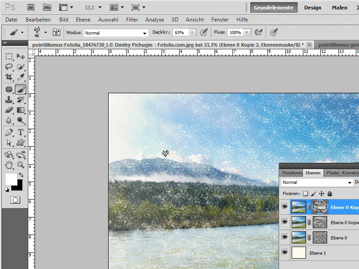Select the Quick Selection tool
The height and width of the screenshot is (269, 359).
pos(21,67)
